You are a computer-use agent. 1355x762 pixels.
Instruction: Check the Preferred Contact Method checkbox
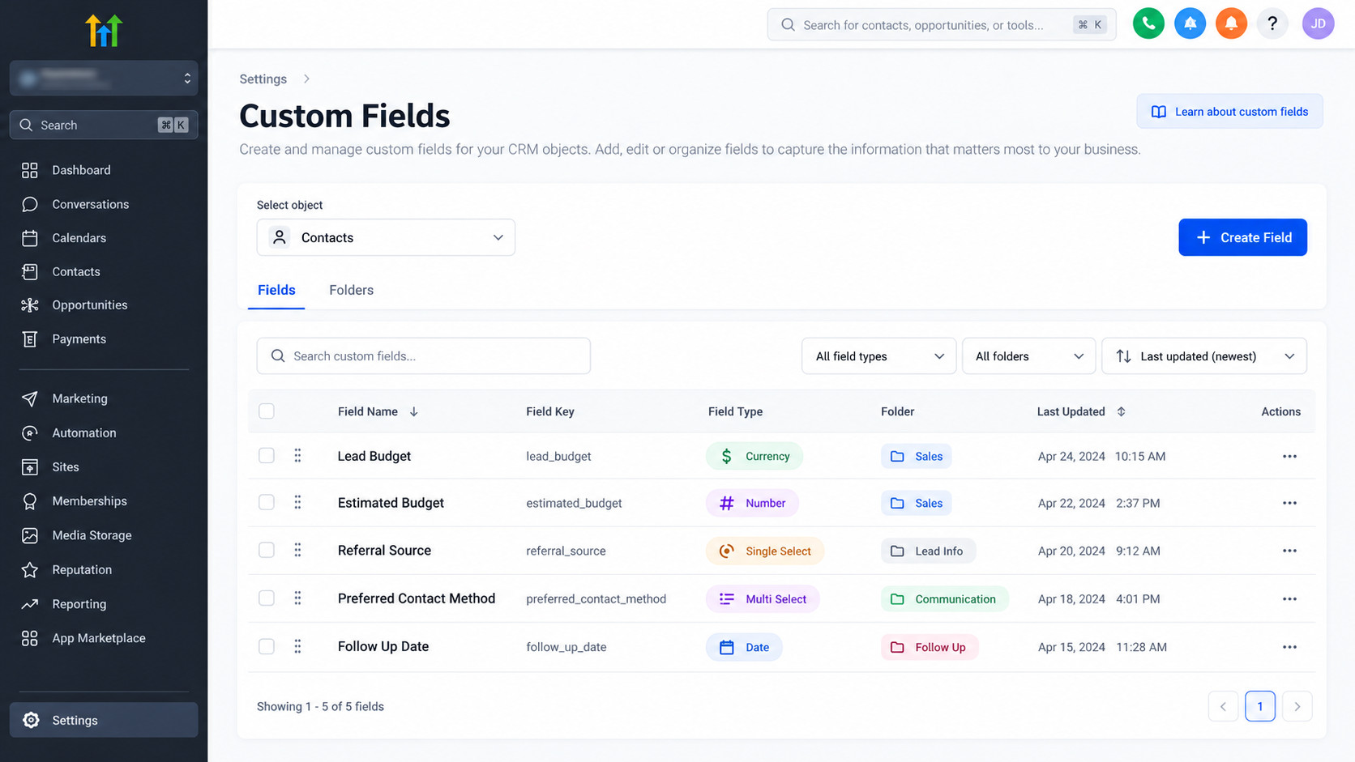pos(267,598)
